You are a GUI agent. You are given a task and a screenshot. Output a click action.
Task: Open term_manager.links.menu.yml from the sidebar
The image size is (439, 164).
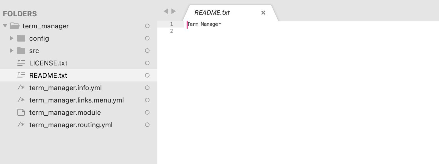tap(76, 100)
